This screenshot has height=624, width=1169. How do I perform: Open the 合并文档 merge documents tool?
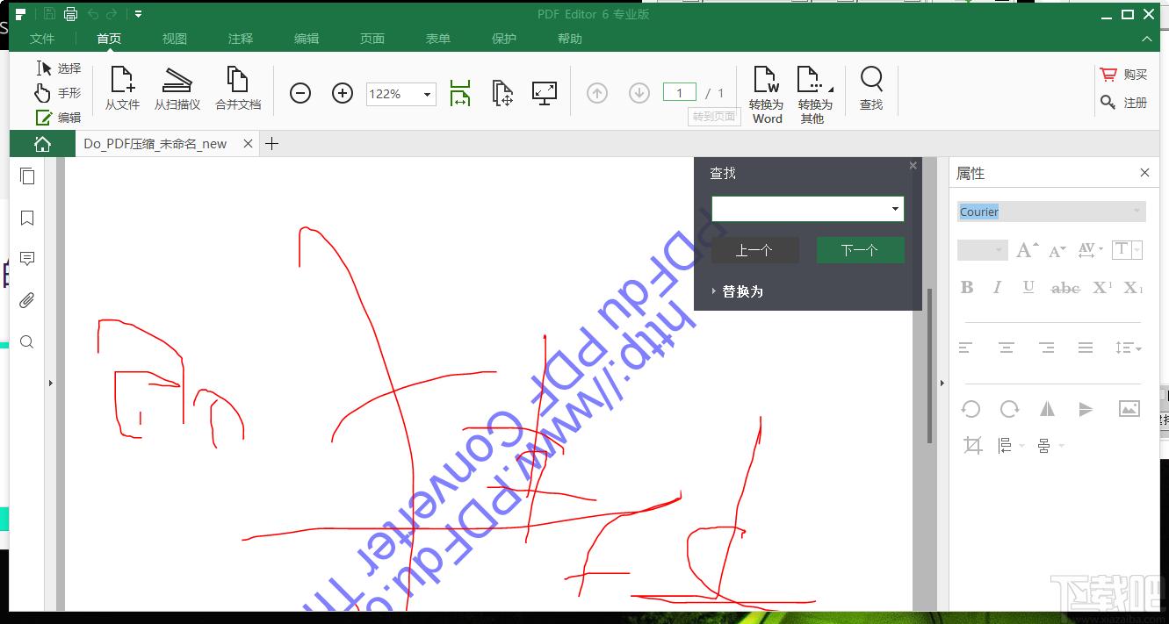point(238,89)
